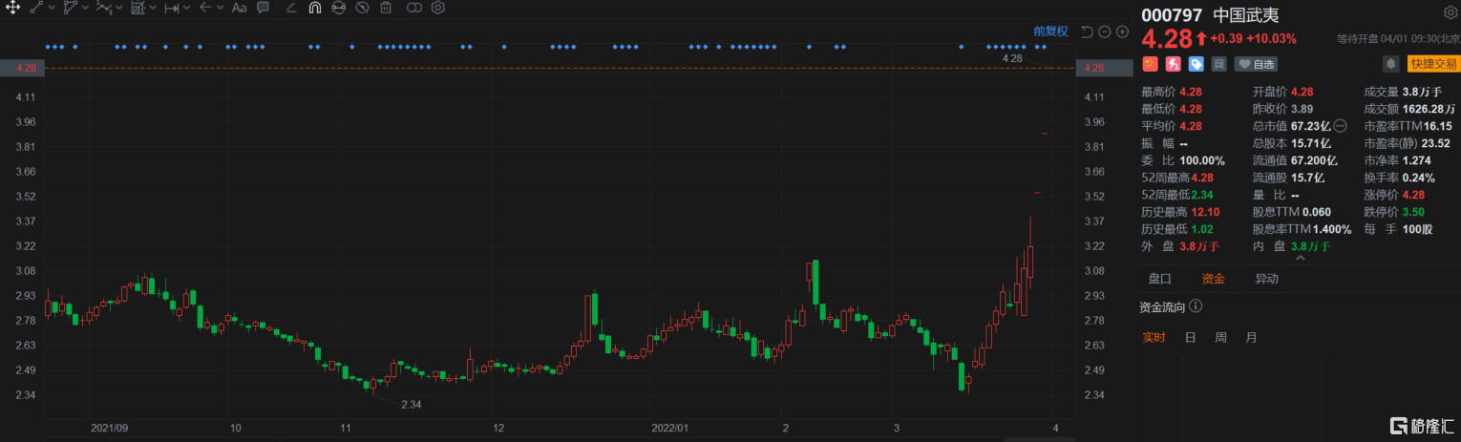Click the 跌停价 3.50 value
Image resolution: width=1461 pixels, height=442 pixels.
[x=1415, y=212]
